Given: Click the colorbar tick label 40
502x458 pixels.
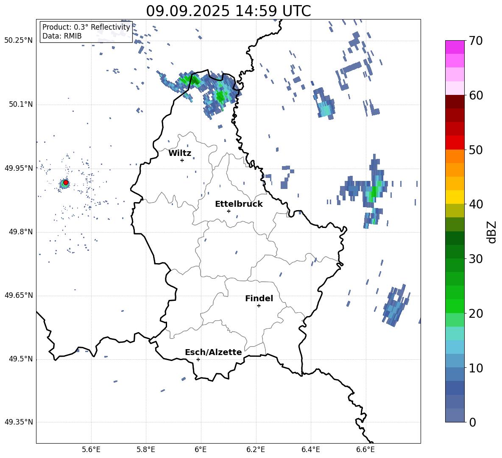Looking at the screenshot, I should tap(476, 204).
